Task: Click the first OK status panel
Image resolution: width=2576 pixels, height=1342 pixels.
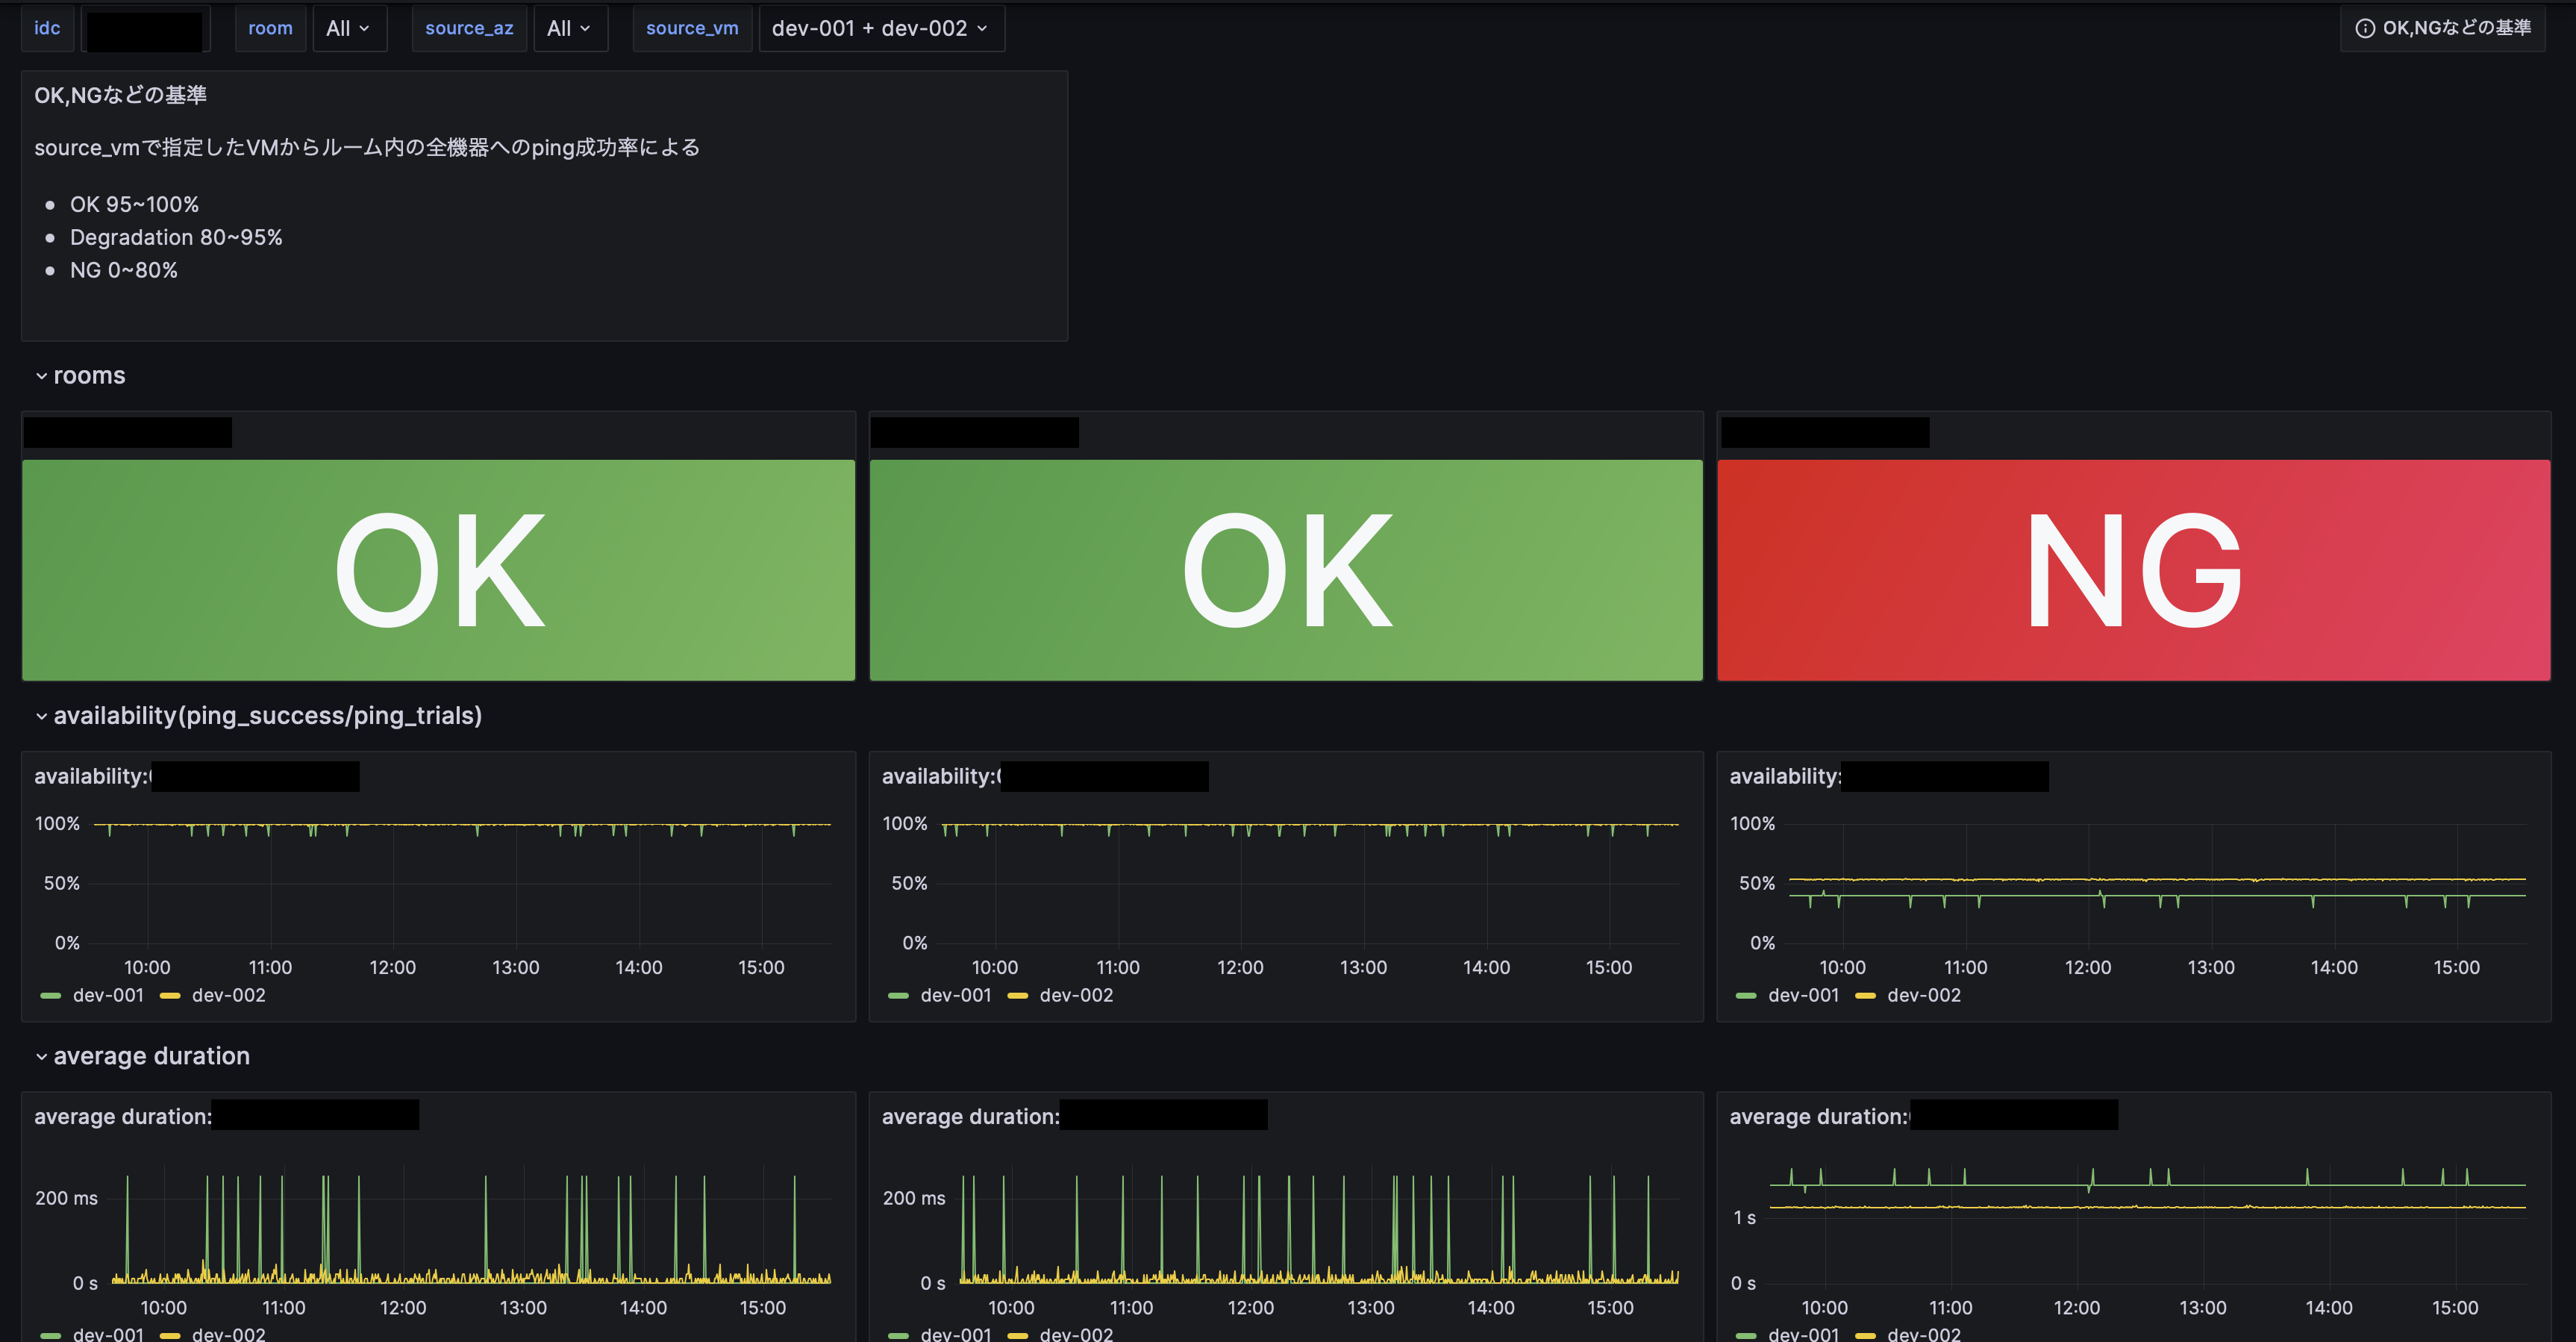Action: point(438,570)
